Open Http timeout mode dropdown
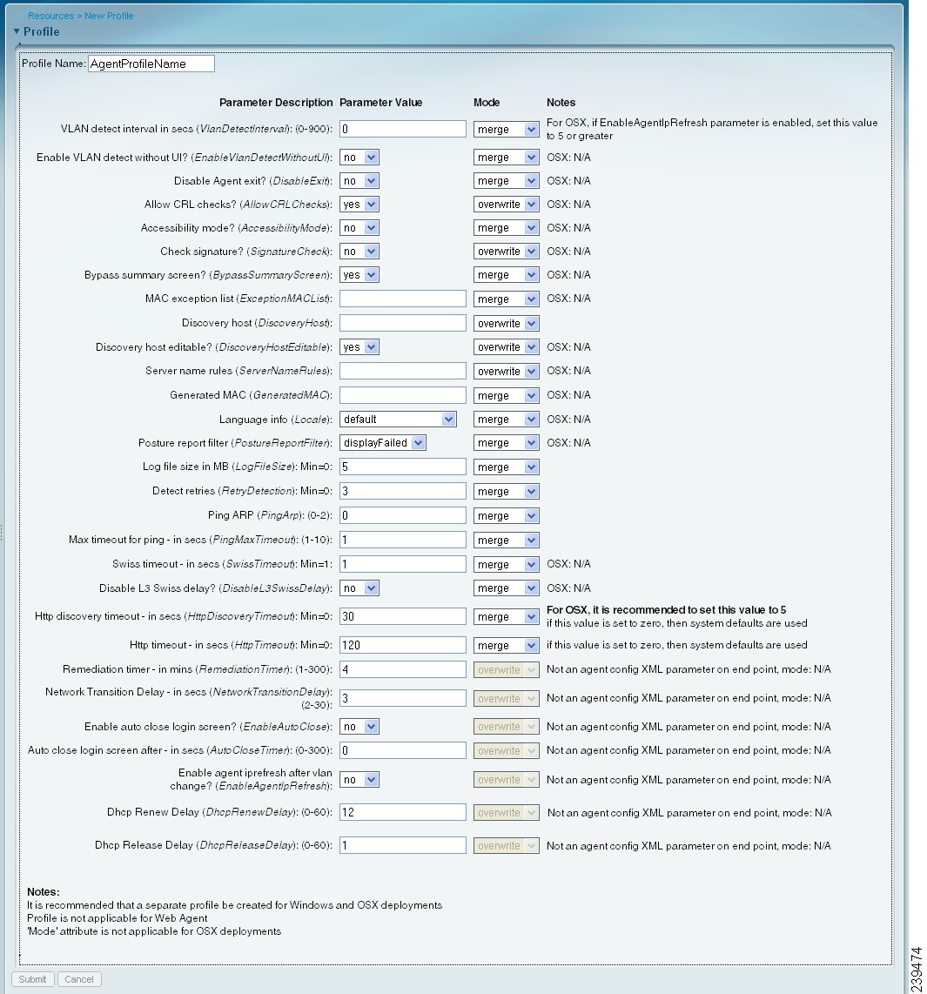 pos(506,645)
